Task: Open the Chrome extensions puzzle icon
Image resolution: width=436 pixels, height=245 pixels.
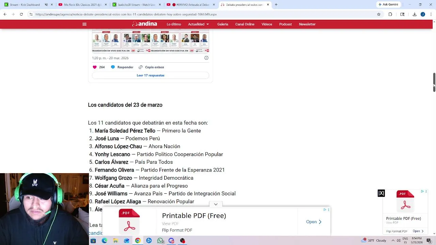Action: click(390, 14)
